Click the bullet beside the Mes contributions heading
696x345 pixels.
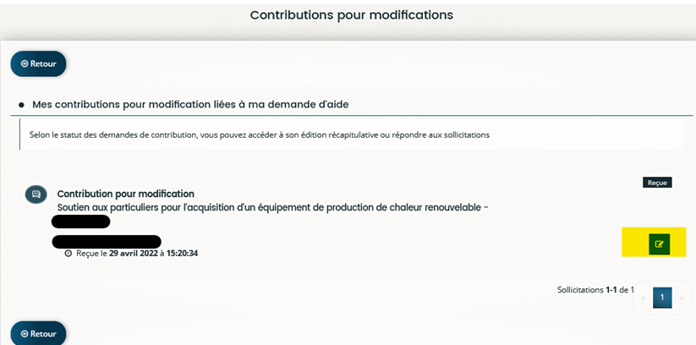coord(21,105)
